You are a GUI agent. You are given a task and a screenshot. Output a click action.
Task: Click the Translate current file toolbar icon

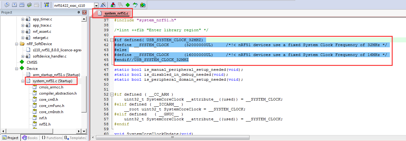[x=7, y=5]
